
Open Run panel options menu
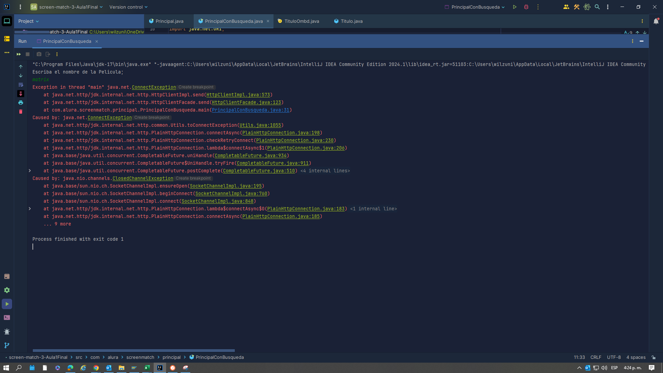tap(633, 41)
